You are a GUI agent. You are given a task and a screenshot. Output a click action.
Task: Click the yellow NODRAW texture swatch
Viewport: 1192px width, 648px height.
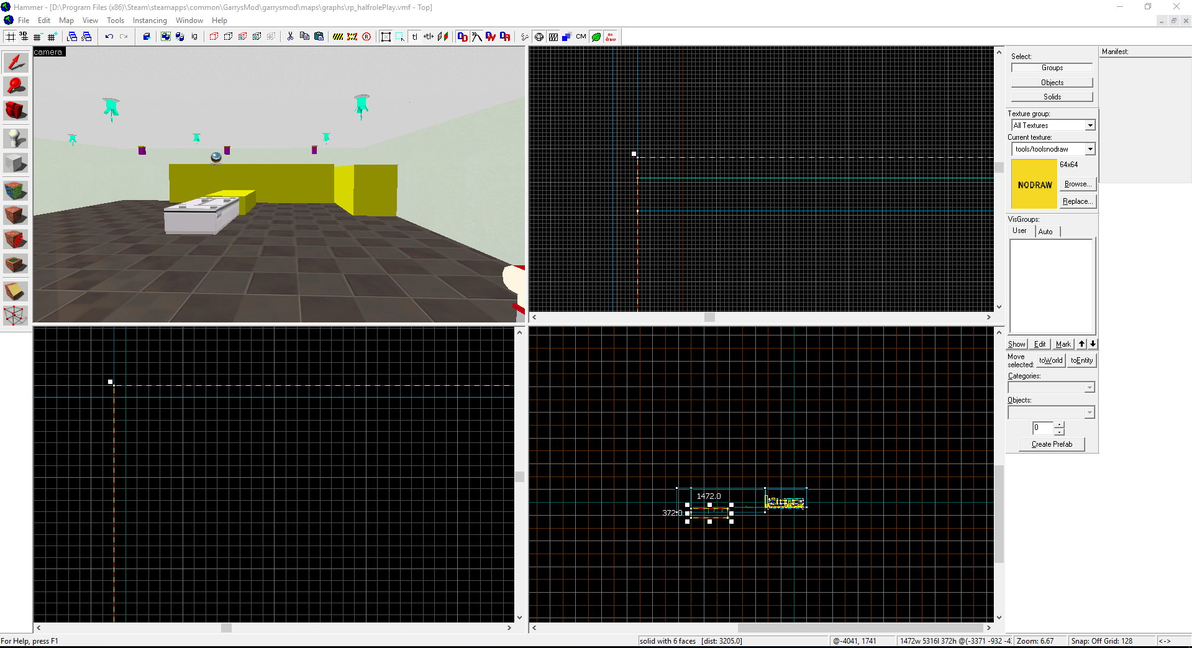coord(1034,184)
